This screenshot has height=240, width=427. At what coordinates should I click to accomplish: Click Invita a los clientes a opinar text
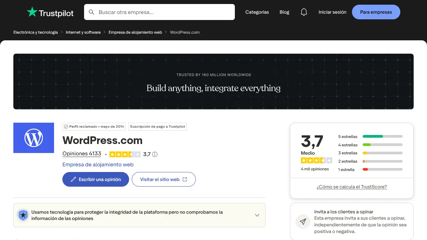click(x=344, y=212)
